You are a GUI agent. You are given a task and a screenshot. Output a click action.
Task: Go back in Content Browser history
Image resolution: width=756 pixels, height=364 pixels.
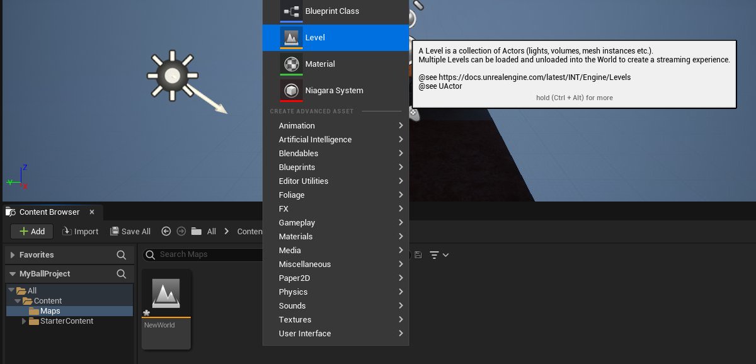[166, 231]
